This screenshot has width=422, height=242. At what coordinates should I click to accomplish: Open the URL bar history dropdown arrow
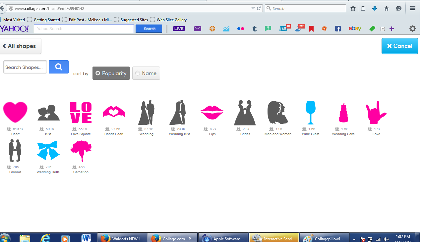pos(253,9)
